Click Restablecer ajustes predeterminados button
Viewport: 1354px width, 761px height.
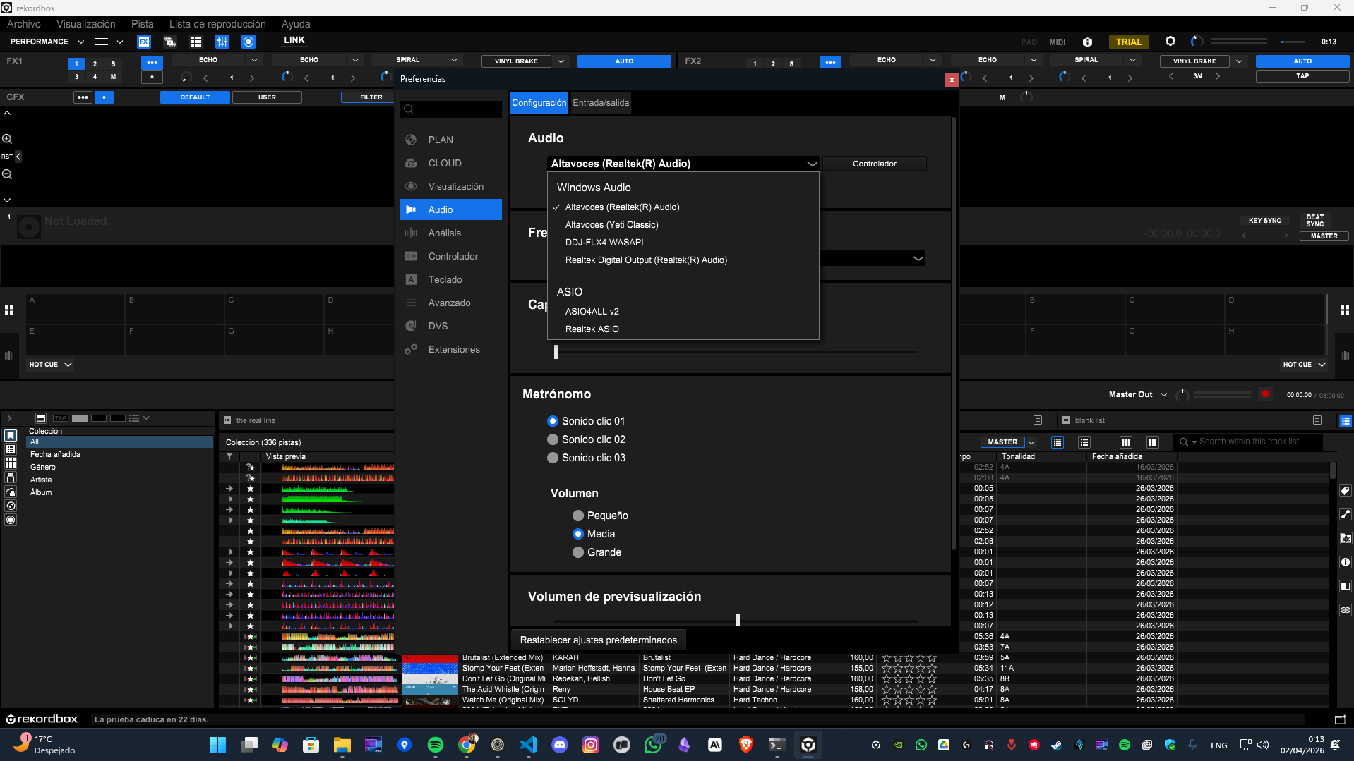(599, 640)
